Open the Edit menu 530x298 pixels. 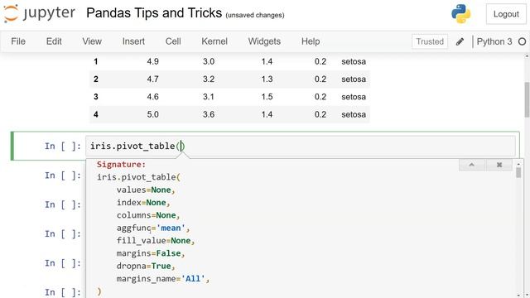pos(54,41)
